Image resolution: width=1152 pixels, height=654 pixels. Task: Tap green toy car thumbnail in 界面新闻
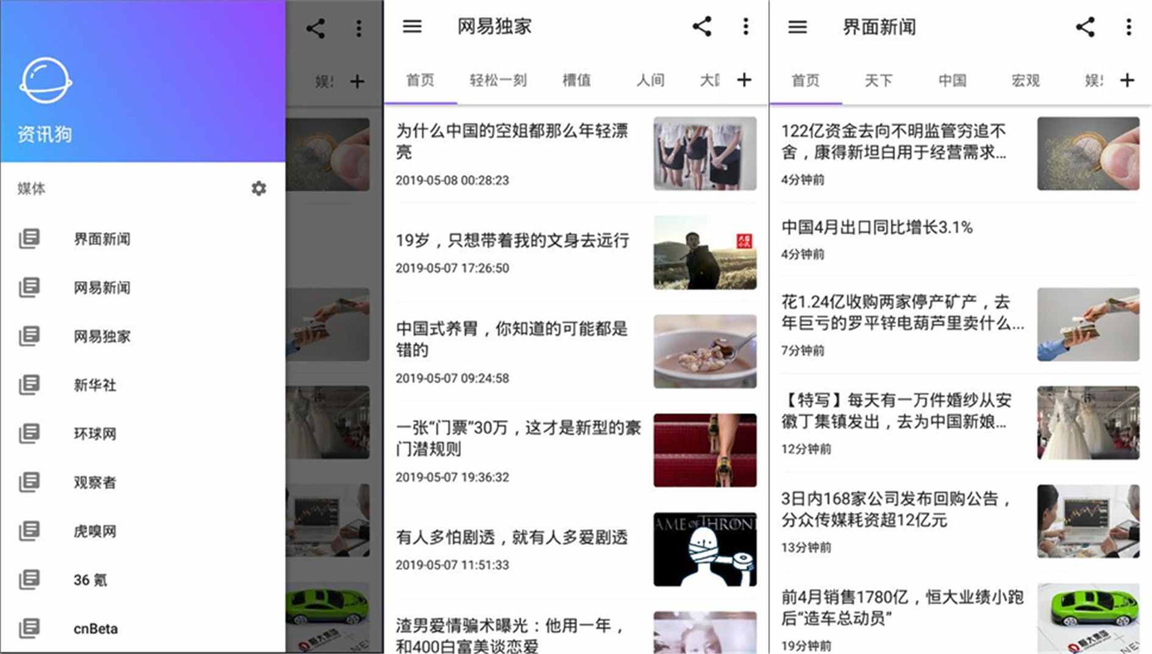[1089, 619]
